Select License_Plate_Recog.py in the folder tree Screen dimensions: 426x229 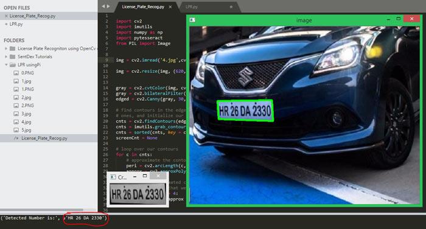tap(44, 138)
